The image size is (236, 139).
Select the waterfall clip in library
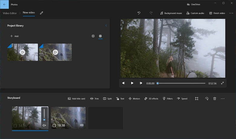[x=55, y=52]
